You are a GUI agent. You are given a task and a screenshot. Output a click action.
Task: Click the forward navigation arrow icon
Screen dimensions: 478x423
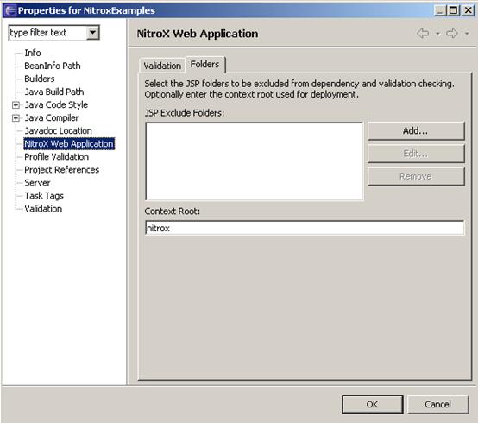tap(452, 33)
